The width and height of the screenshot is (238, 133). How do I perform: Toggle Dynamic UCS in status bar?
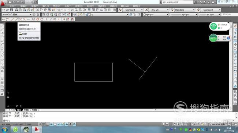pos(63,124)
